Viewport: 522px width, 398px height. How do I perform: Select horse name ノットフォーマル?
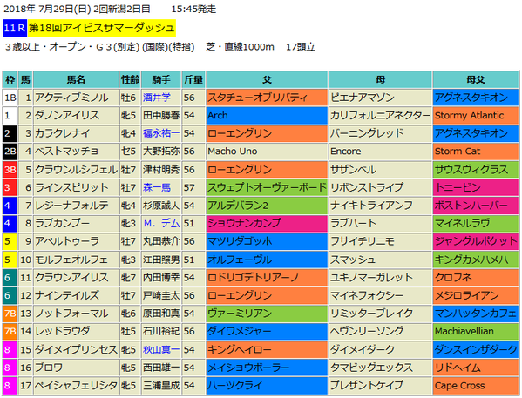pos(72,314)
